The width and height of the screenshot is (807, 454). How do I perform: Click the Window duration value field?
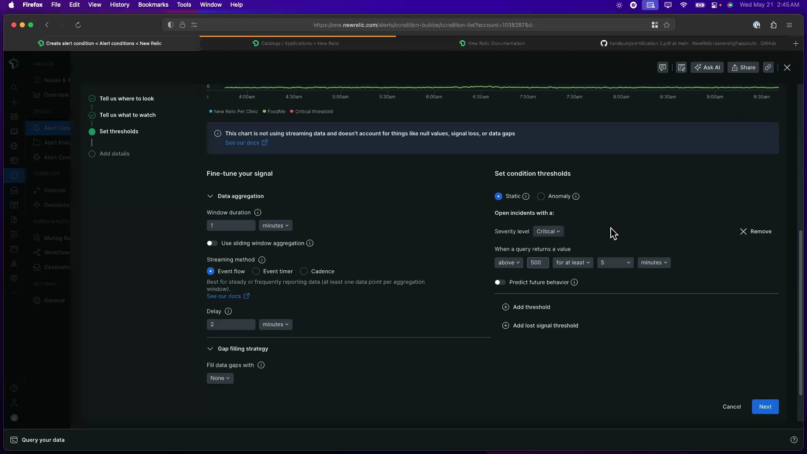point(231,226)
